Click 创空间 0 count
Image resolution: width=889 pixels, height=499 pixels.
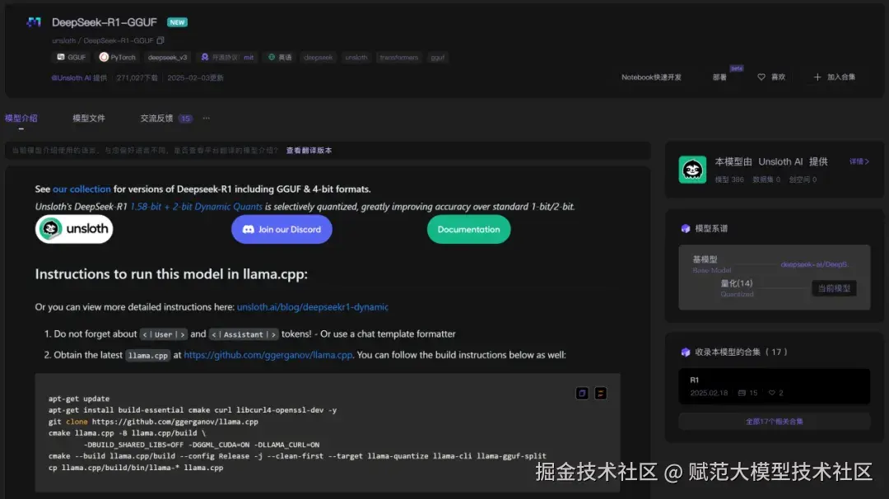click(803, 180)
